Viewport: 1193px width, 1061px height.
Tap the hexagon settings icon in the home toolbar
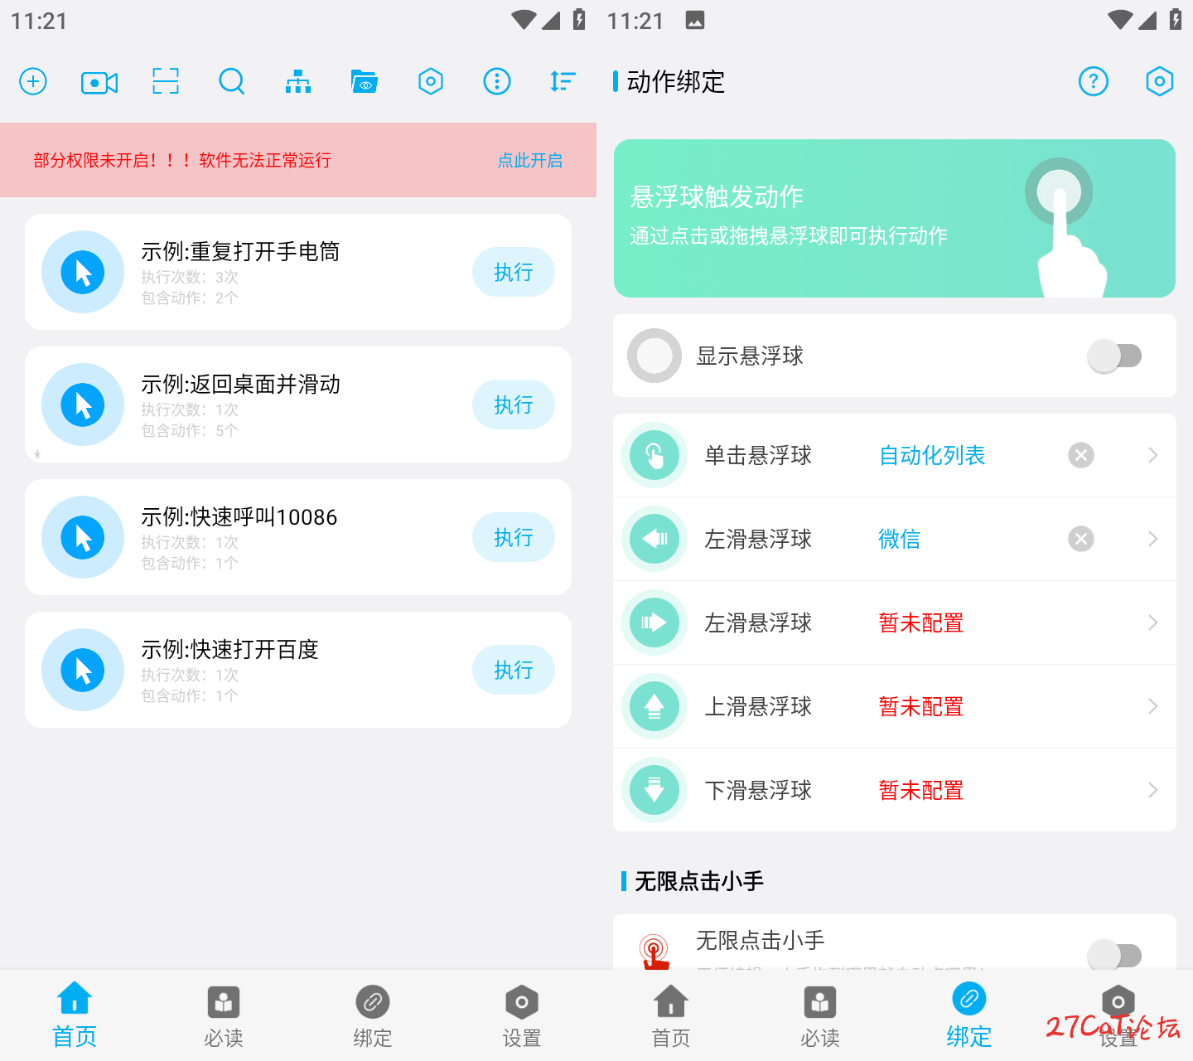(431, 81)
